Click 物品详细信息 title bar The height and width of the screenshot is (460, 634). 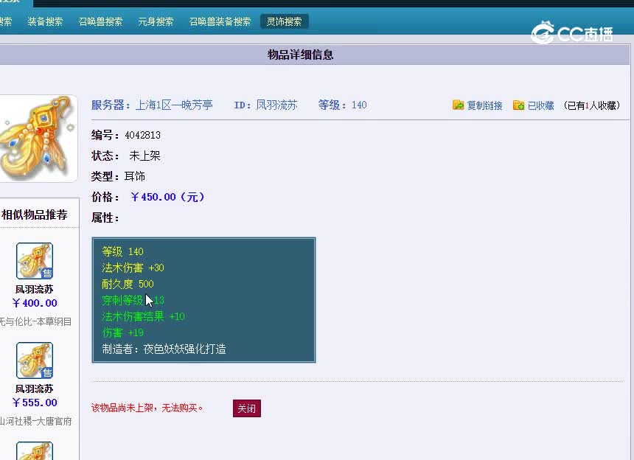pos(315,55)
